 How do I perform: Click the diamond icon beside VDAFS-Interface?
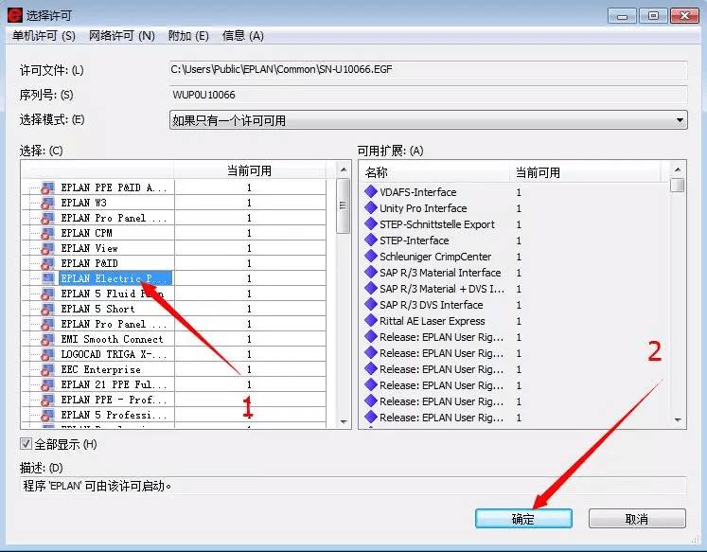[x=371, y=191]
